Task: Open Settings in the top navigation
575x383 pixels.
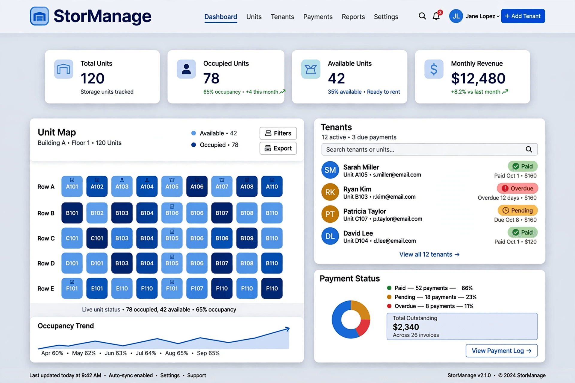Action: coord(386,17)
